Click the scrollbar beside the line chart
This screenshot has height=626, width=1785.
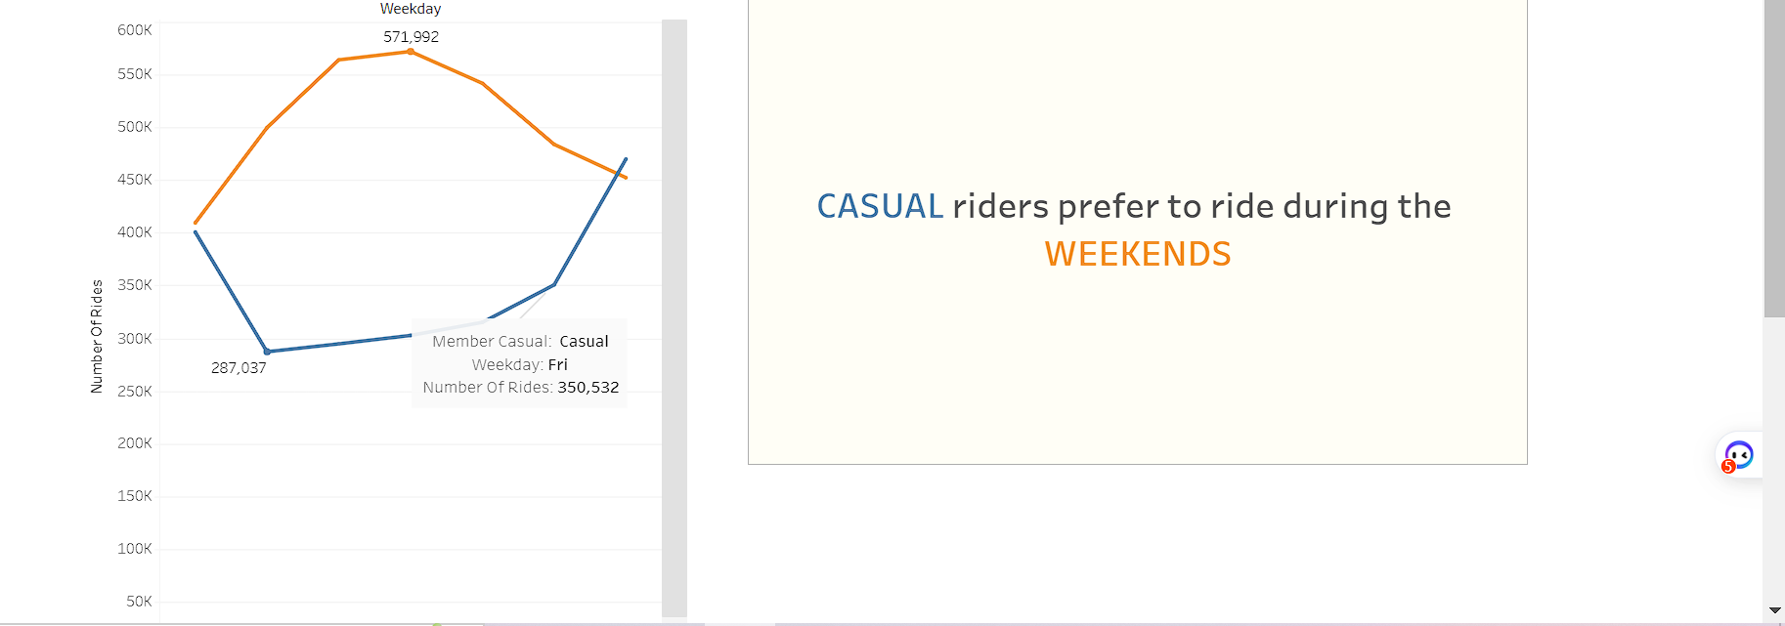(673, 313)
